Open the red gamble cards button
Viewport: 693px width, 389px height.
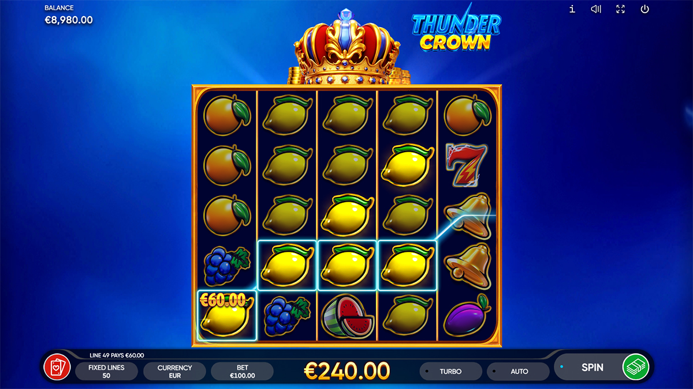click(57, 367)
